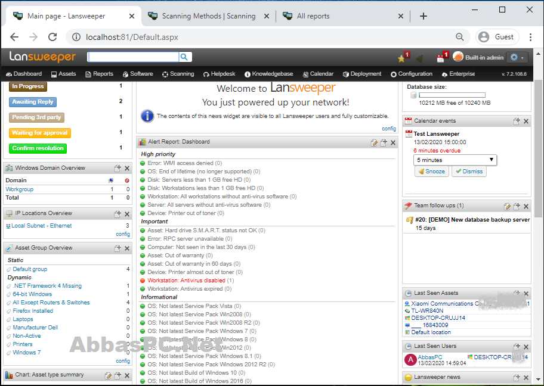Open the snooze duration dropdown
544x386 pixels.
pos(455,160)
